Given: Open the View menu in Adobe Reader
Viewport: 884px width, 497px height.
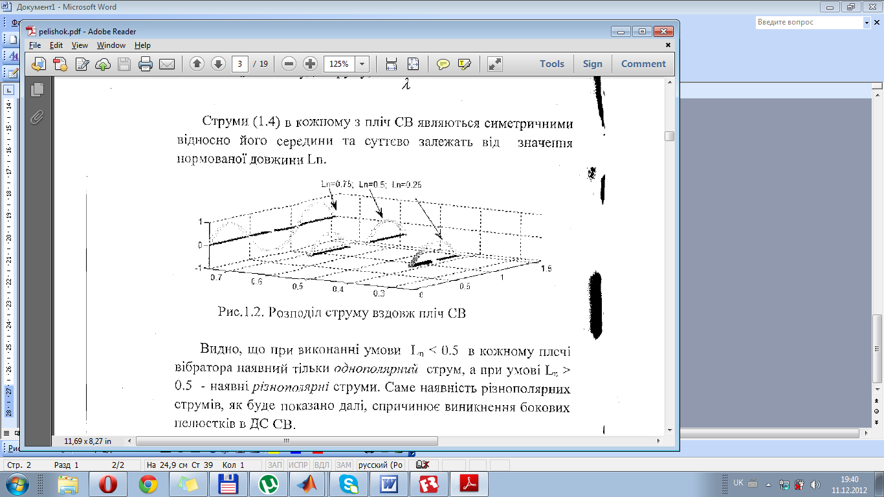Looking at the screenshot, I should pos(80,45).
